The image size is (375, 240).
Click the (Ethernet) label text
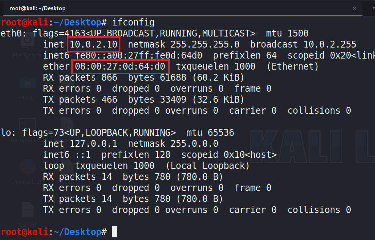(x=293, y=67)
